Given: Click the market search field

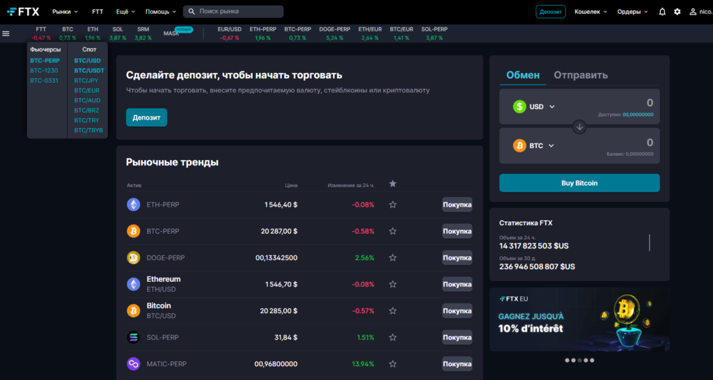Looking at the screenshot, I should (233, 11).
